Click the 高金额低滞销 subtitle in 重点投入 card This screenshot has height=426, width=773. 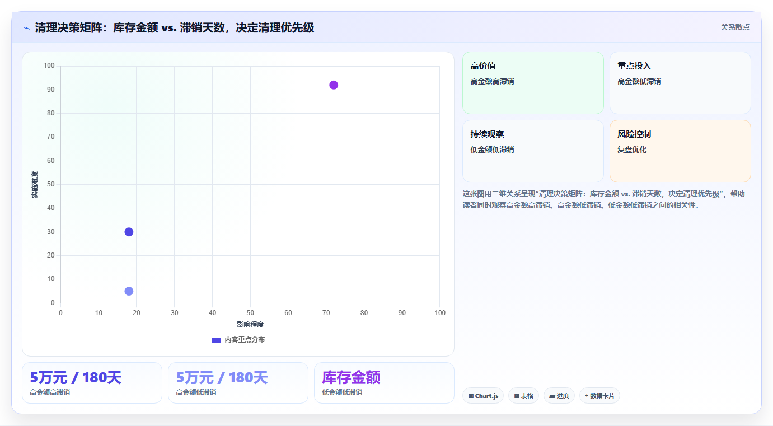click(x=639, y=81)
